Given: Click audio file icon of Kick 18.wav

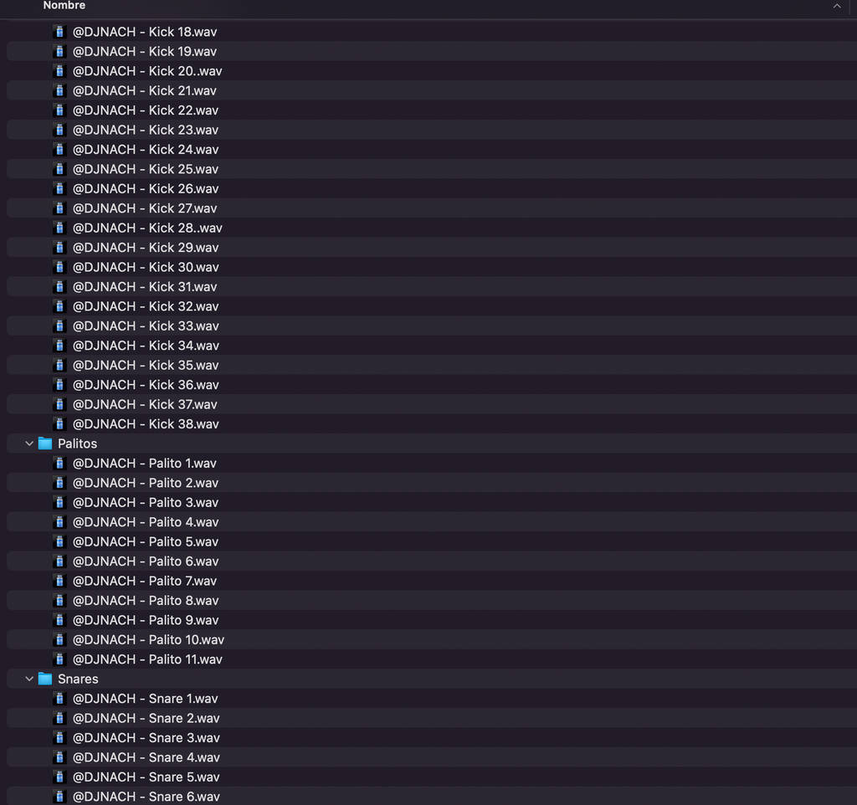Looking at the screenshot, I should (59, 32).
